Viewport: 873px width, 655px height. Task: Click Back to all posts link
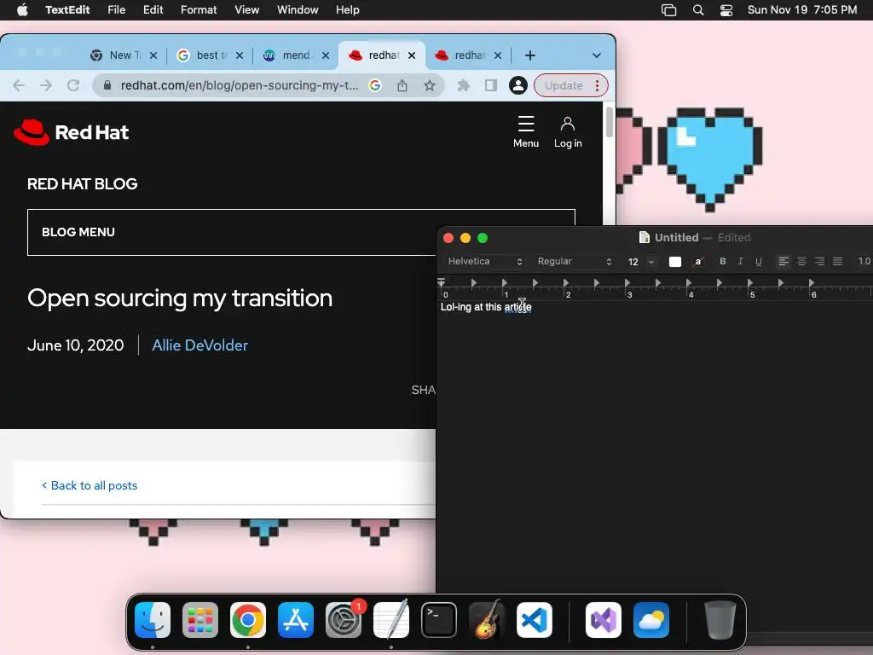coord(90,485)
